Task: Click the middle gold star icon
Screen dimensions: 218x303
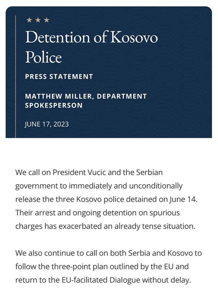Action: pos(38,20)
